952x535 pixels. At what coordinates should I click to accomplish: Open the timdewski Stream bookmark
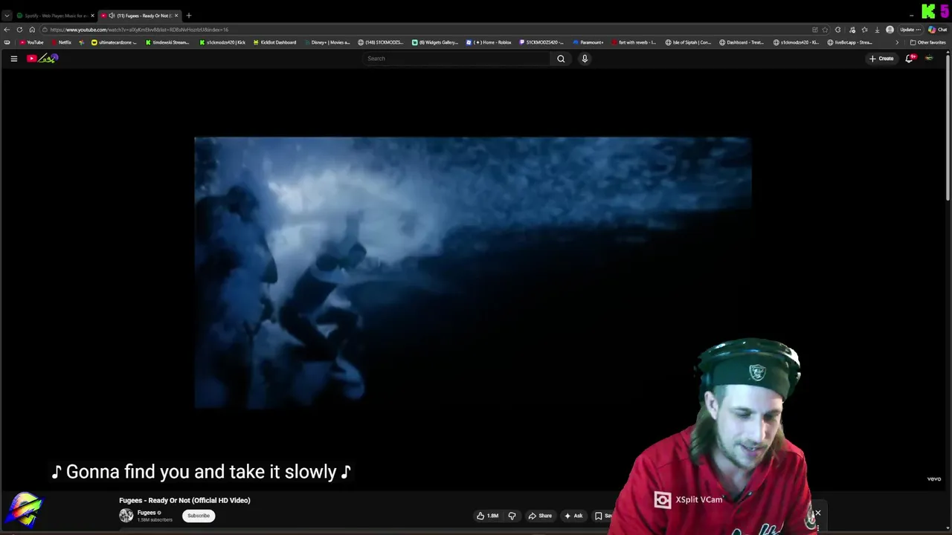point(167,42)
